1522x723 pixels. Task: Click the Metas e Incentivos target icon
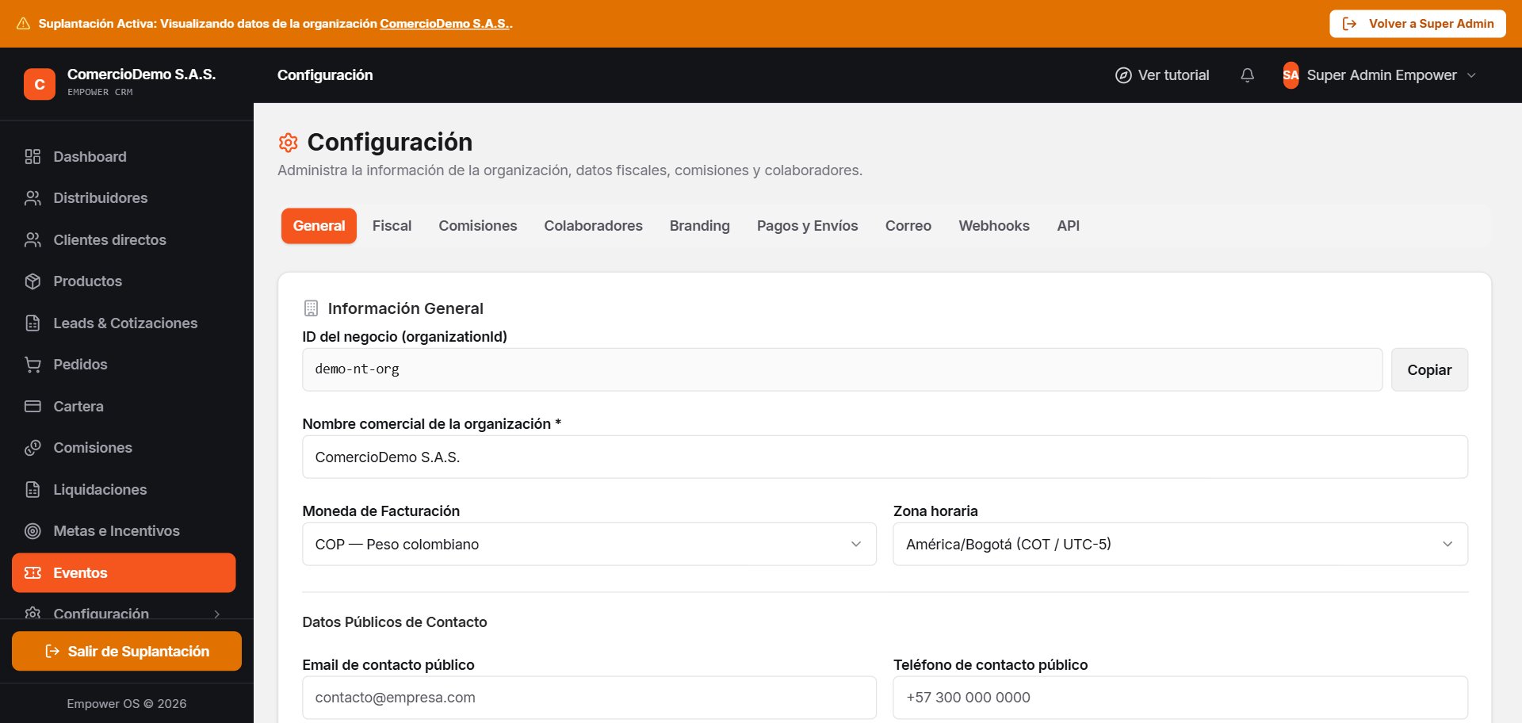point(33,531)
